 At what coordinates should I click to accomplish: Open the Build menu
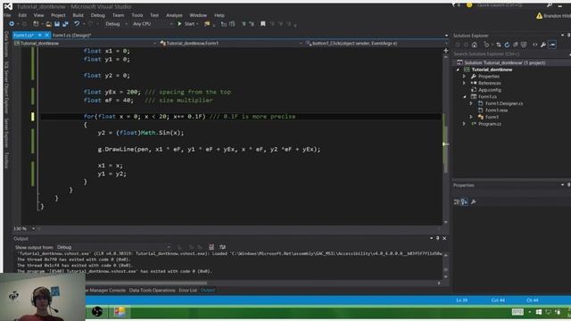click(x=78, y=15)
